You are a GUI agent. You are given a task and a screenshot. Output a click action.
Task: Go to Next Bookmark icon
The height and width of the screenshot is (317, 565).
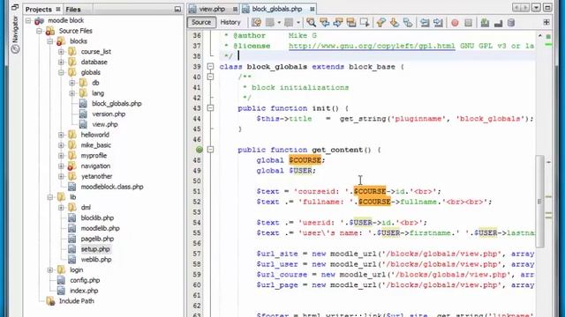click(x=395, y=23)
